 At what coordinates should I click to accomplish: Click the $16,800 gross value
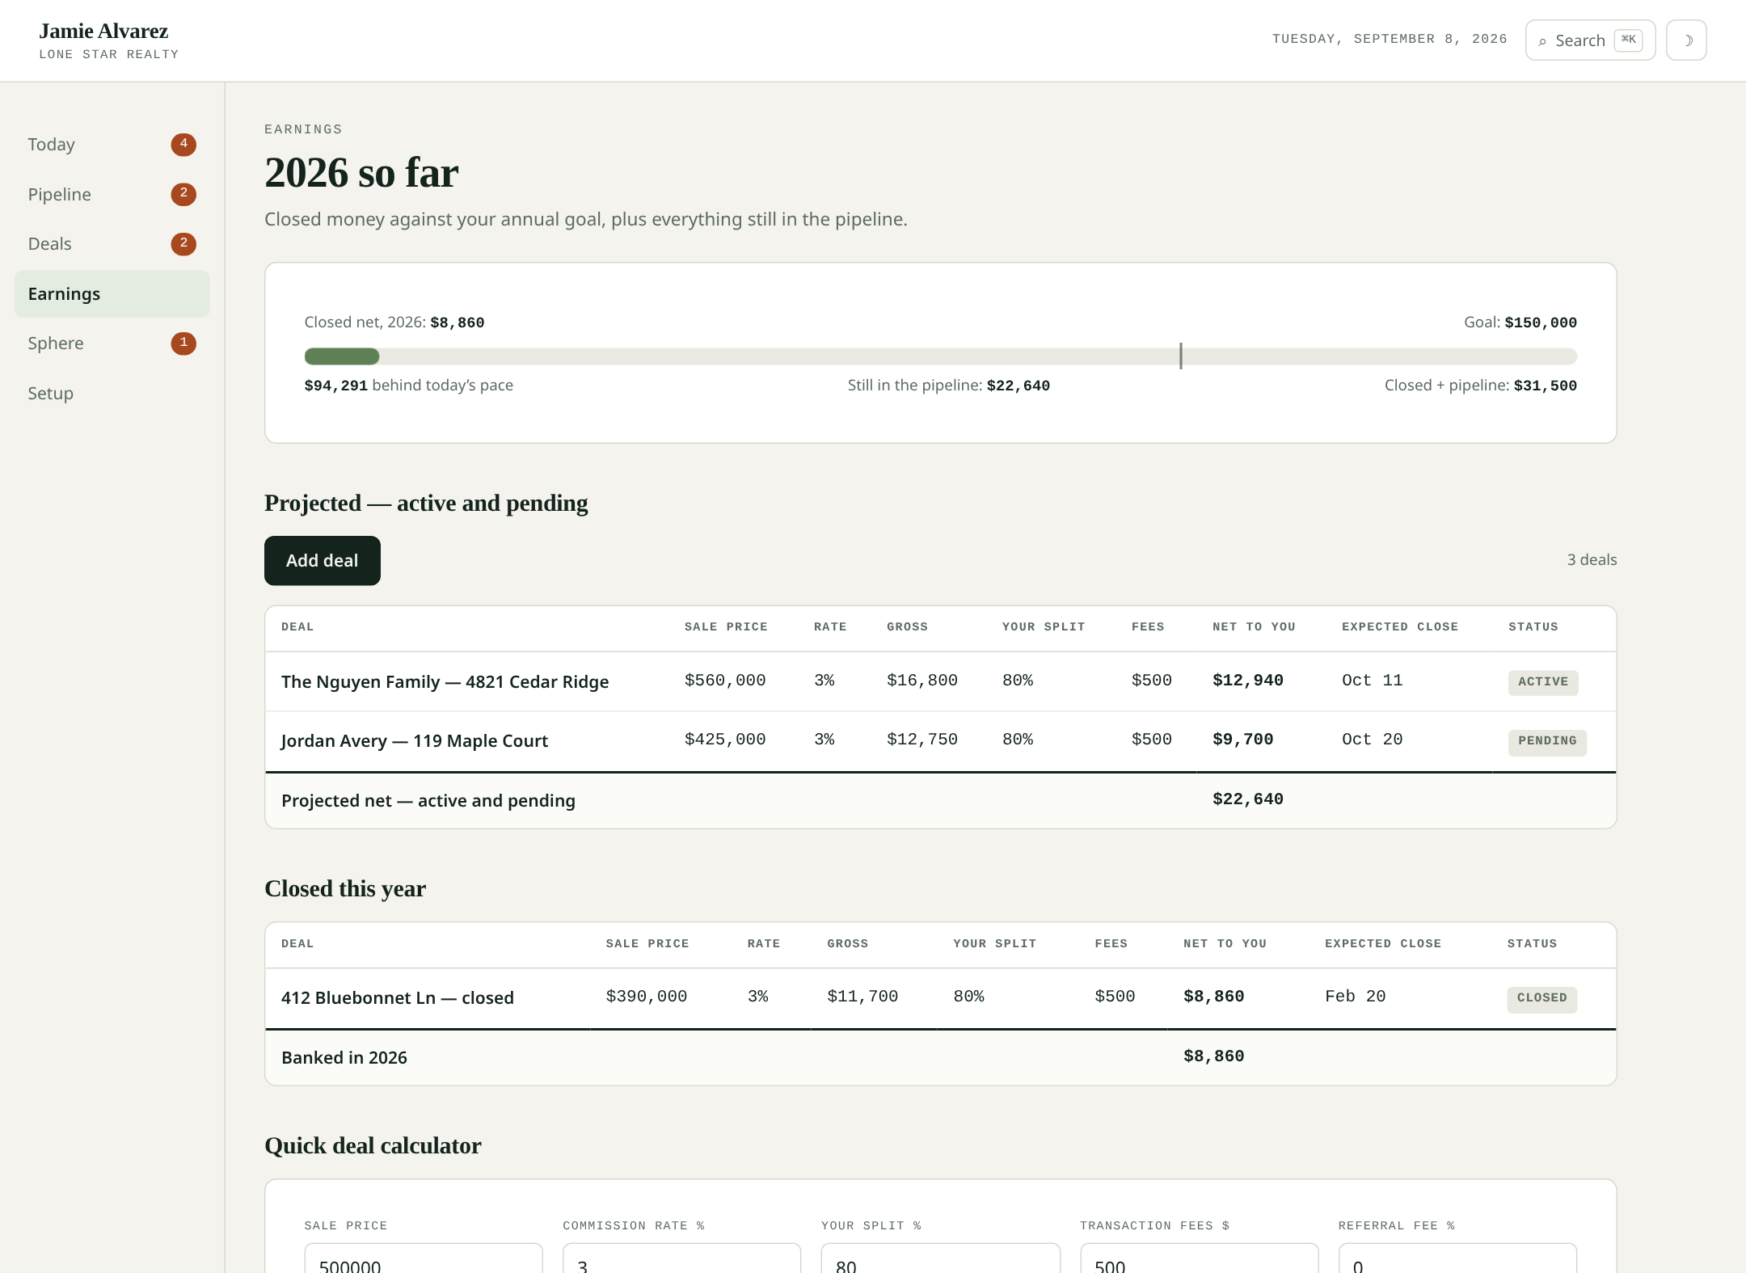922,681
